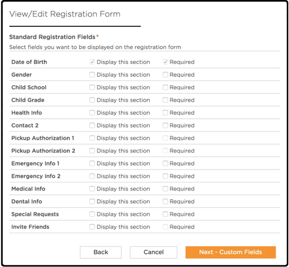289x267 pixels.
Task: Mark Special Requests as Required
Action: [165, 214]
